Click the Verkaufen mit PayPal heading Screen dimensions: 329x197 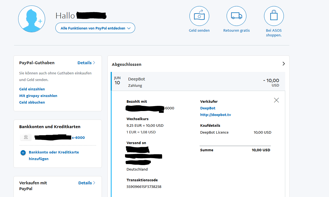click(x=33, y=186)
